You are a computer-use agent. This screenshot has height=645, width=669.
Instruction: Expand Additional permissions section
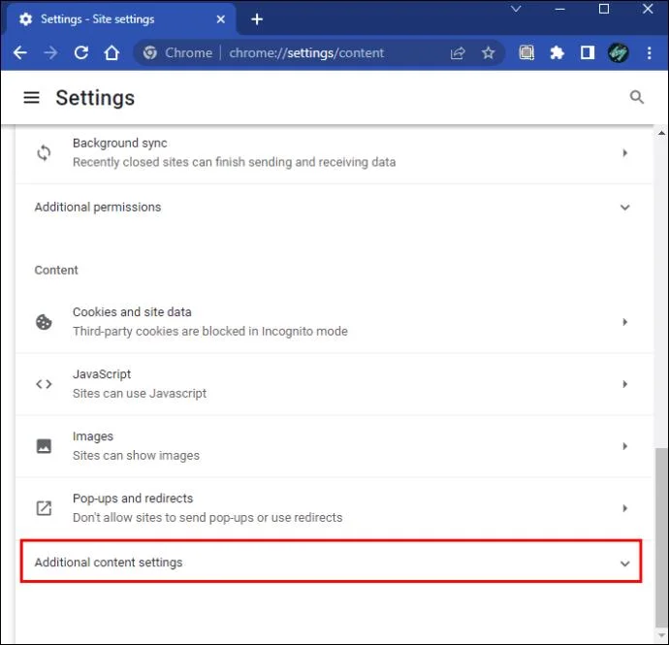coord(624,208)
